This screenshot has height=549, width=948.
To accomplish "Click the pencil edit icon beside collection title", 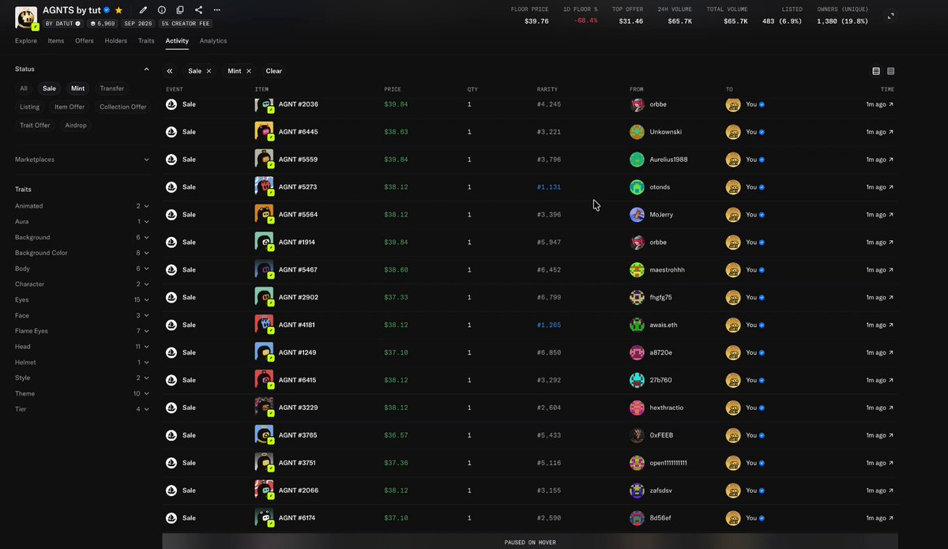I will [143, 10].
